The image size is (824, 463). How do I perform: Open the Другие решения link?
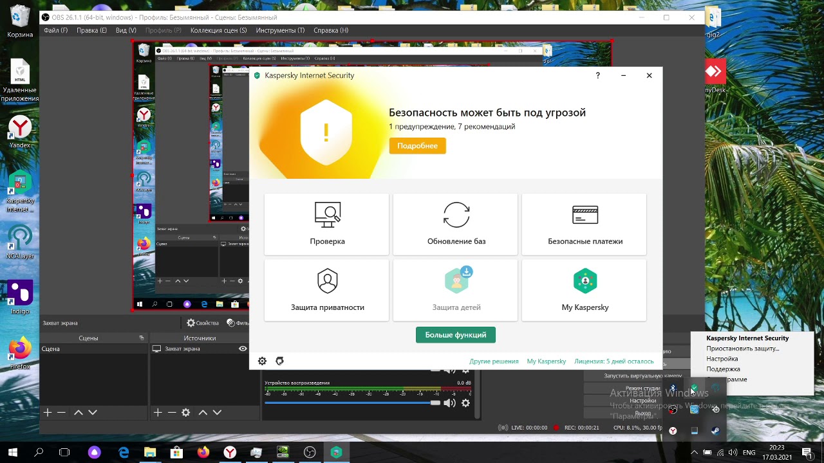coord(494,361)
